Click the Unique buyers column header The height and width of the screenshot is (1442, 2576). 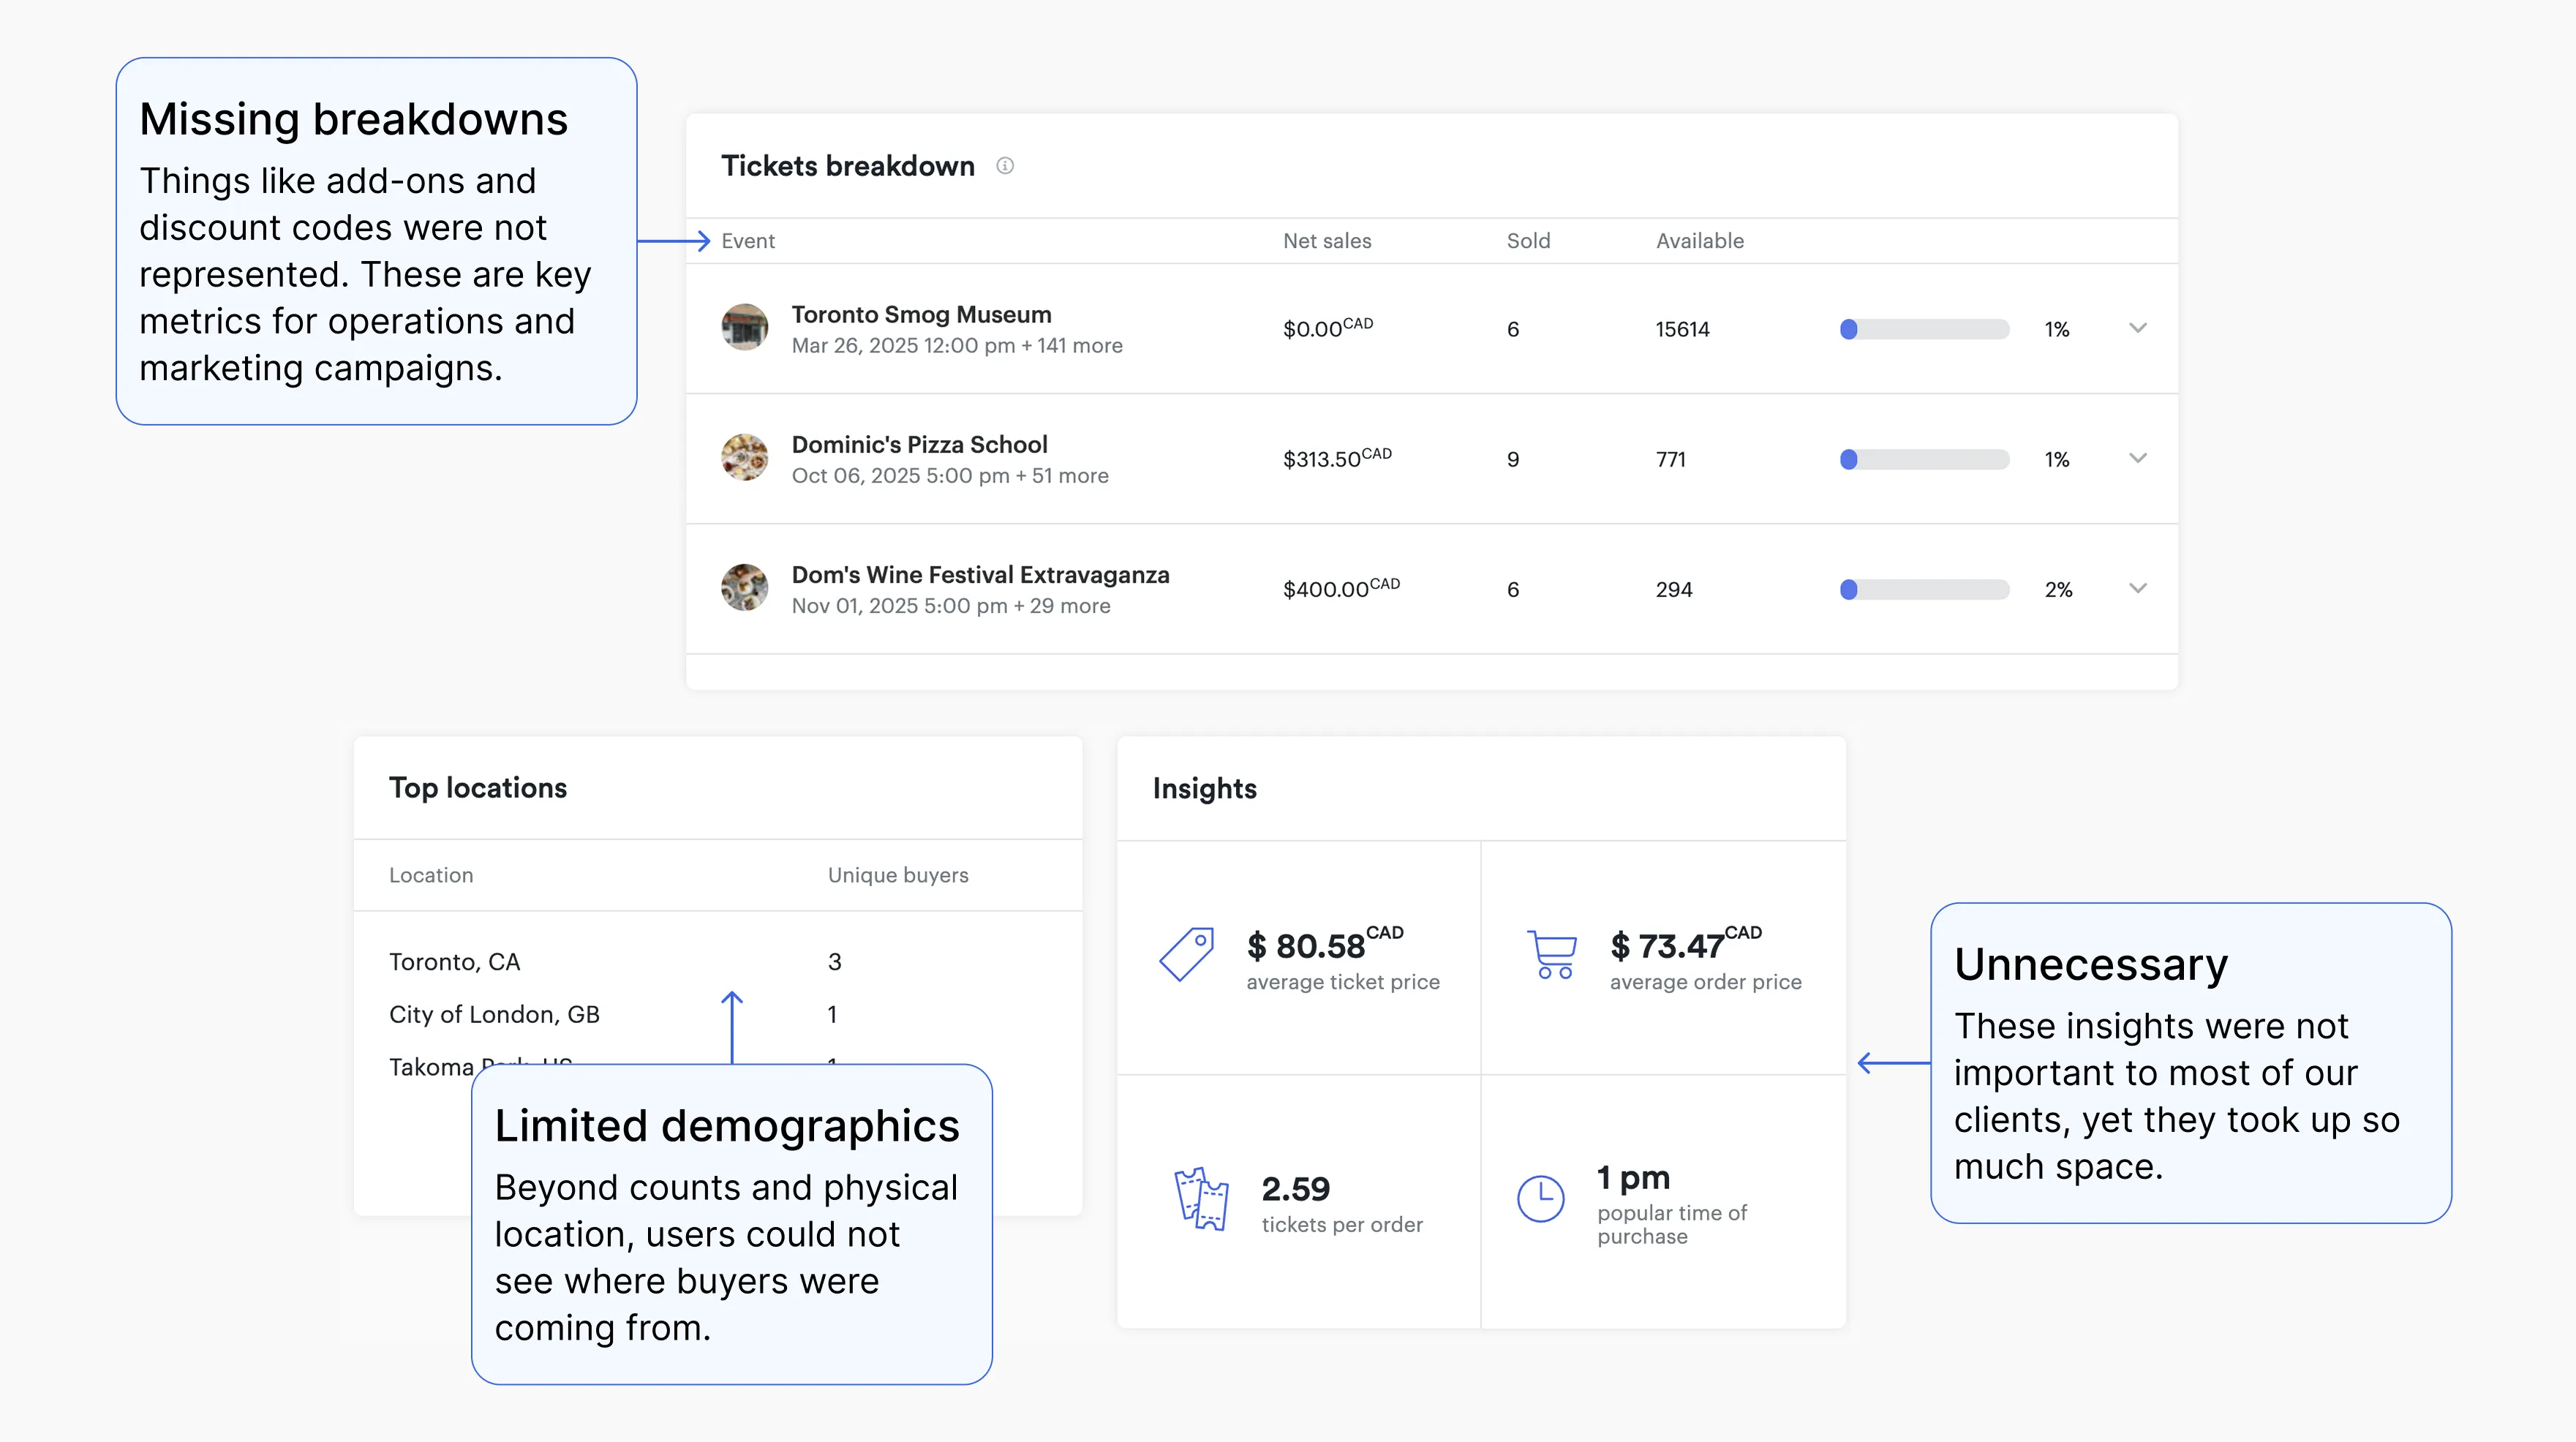tap(897, 875)
